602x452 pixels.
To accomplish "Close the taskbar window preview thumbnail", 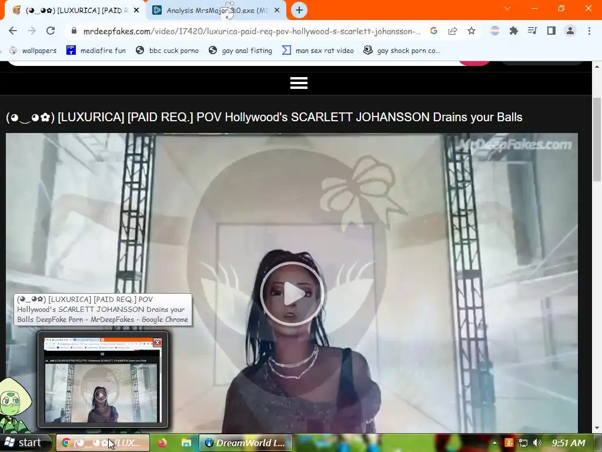I will 158,343.
